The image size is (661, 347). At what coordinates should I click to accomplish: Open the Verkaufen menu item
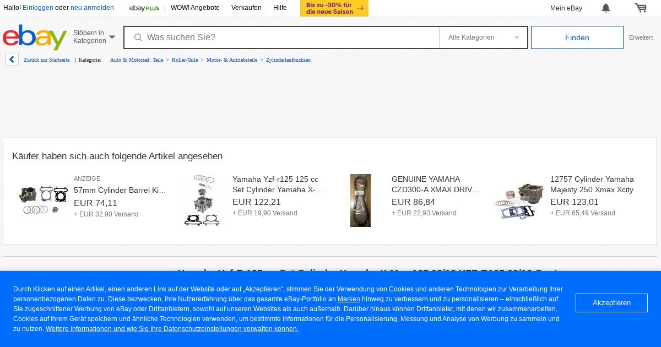coord(246,8)
